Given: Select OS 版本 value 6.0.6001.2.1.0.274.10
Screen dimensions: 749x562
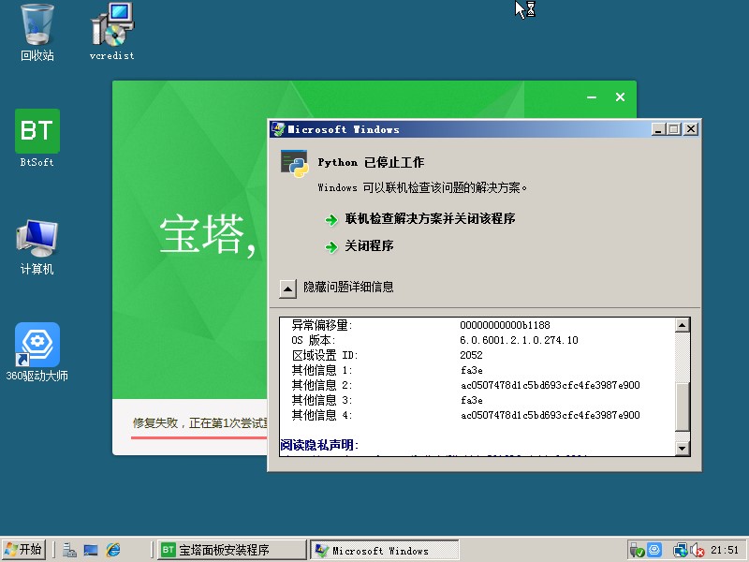Looking at the screenshot, I should pos(519,340).
